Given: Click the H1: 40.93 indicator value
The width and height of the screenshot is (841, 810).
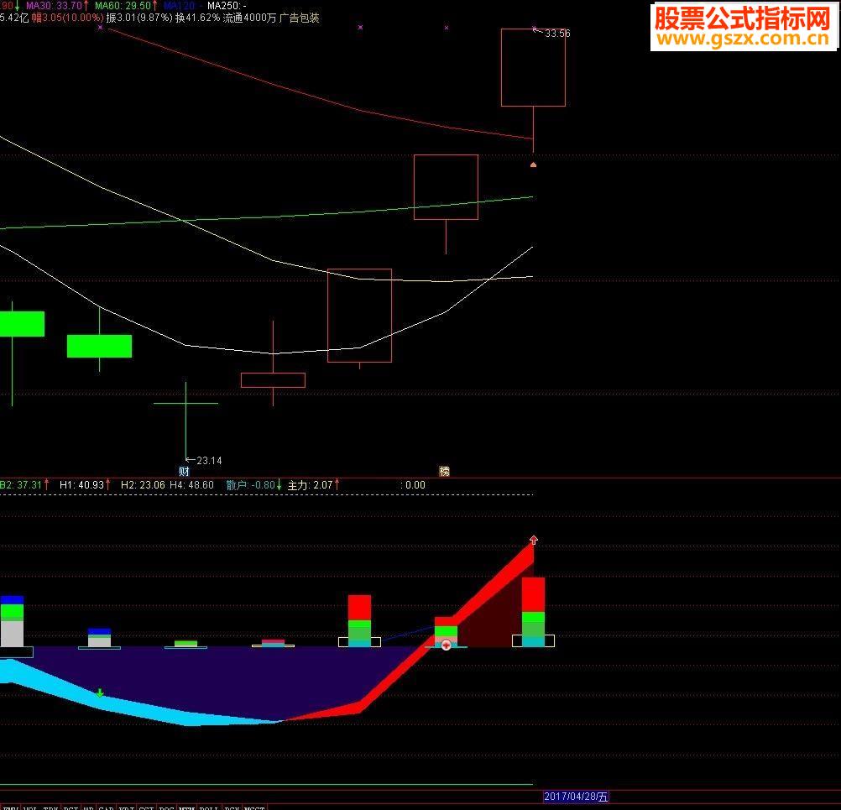Looking at the screenshot, I should point(85,485).
